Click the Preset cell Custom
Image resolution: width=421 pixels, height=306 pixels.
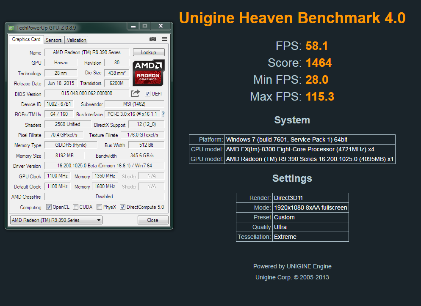coord(310,217)
